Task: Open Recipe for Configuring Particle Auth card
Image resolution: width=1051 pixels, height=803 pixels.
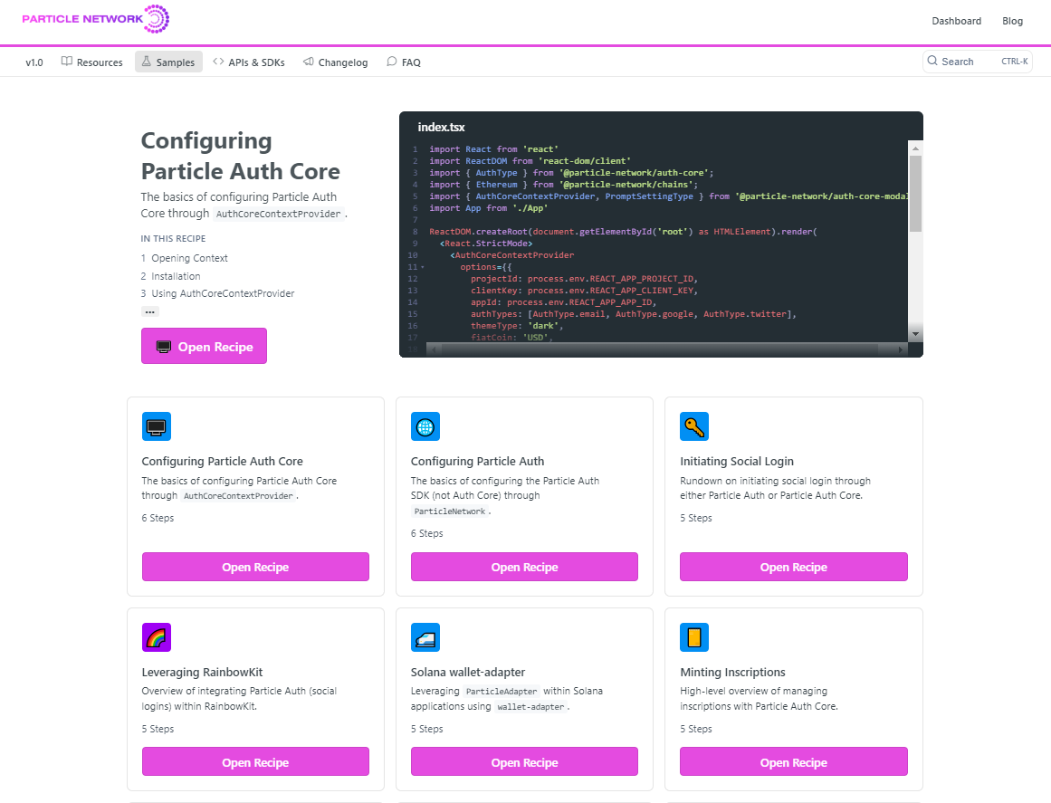Action: tap(524, 567)
